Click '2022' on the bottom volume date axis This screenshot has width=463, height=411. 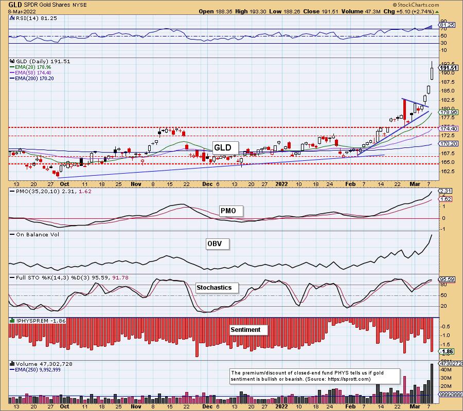(282, 406)
